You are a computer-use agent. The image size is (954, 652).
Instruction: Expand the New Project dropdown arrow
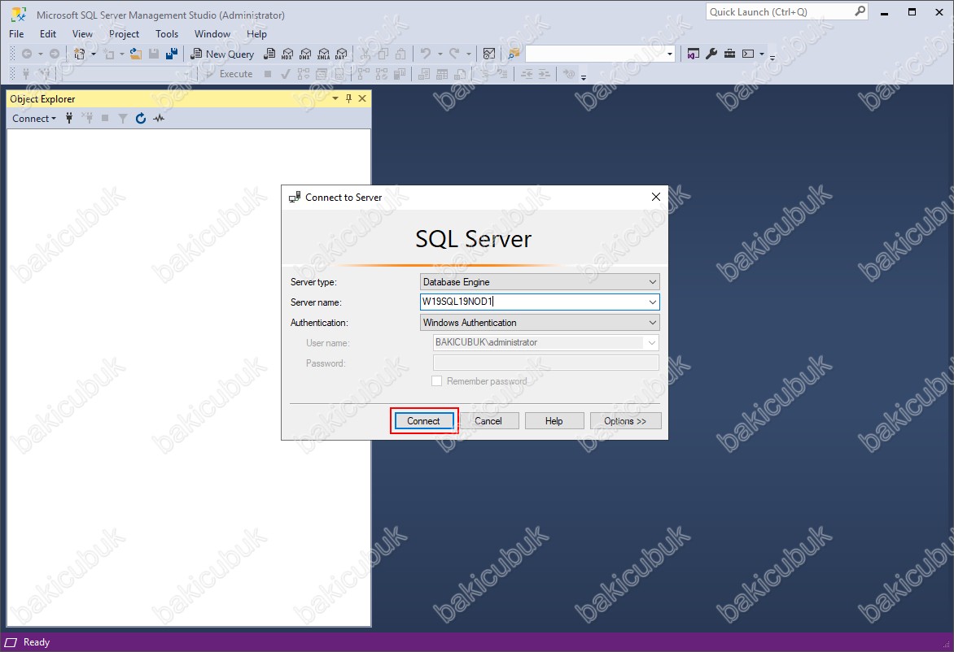94,54
